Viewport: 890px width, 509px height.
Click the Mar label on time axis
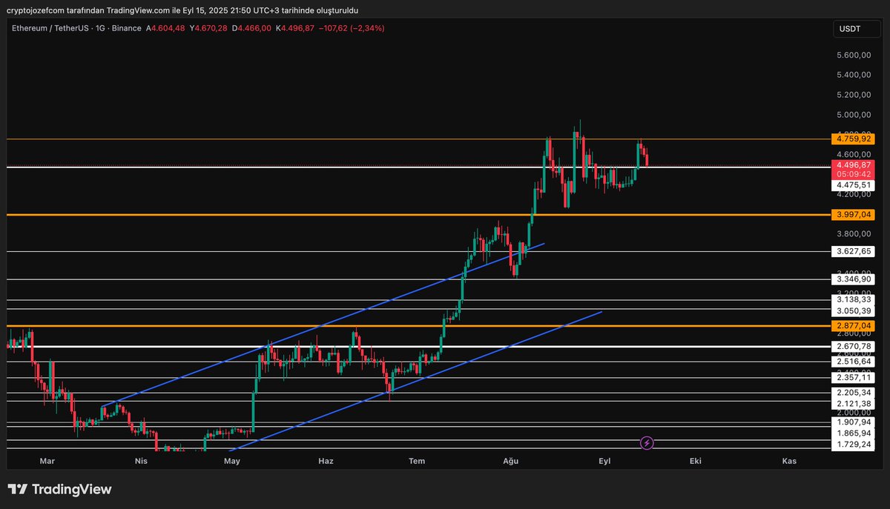click(x=47, y=461)
